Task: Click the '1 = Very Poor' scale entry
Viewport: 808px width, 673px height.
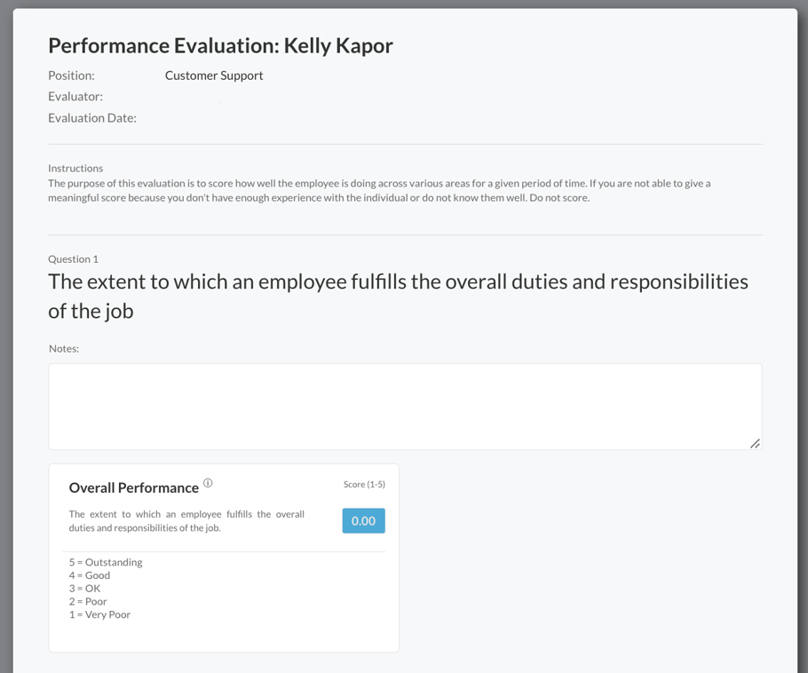Action: [x=99, y=614]
